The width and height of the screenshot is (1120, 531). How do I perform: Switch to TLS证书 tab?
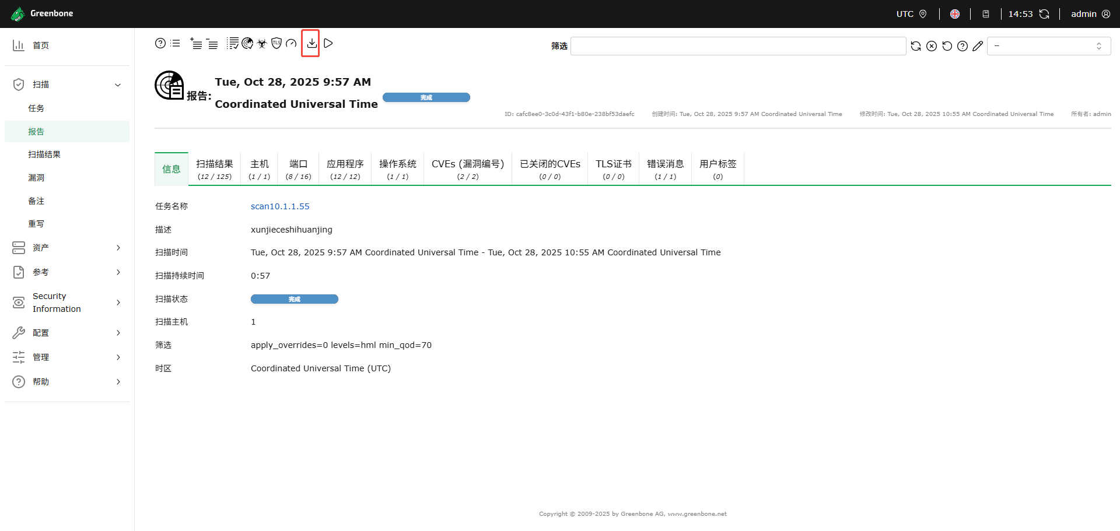(x=614, y=169)
